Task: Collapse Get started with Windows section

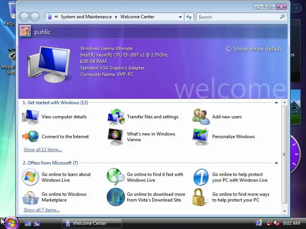Action: (276, 103)
